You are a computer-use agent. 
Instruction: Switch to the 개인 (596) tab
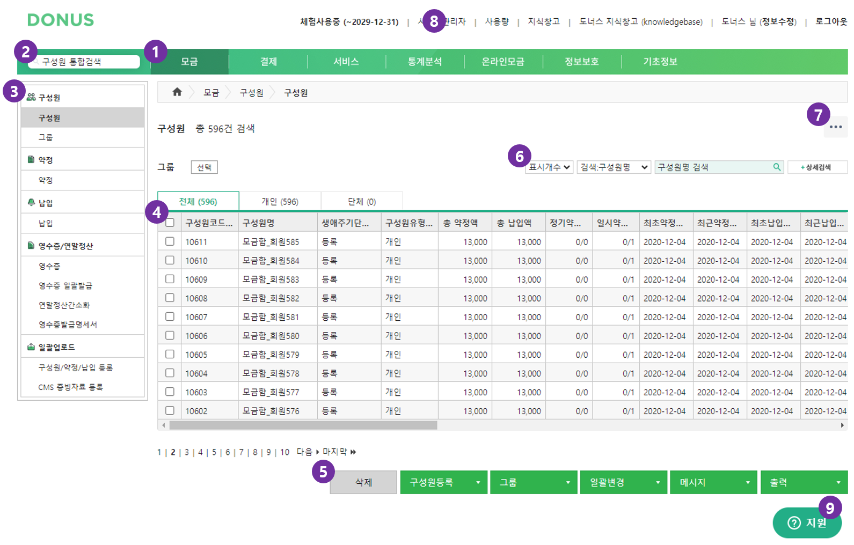point(280,202)
